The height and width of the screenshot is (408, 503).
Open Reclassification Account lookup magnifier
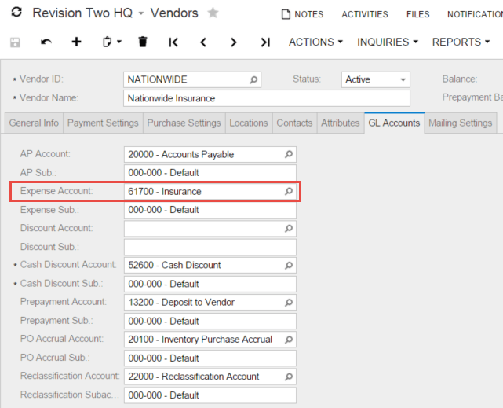pos(289,377)
